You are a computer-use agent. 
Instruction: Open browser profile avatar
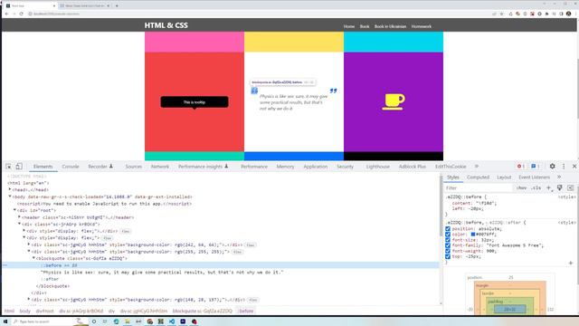[x=569, y=14]
